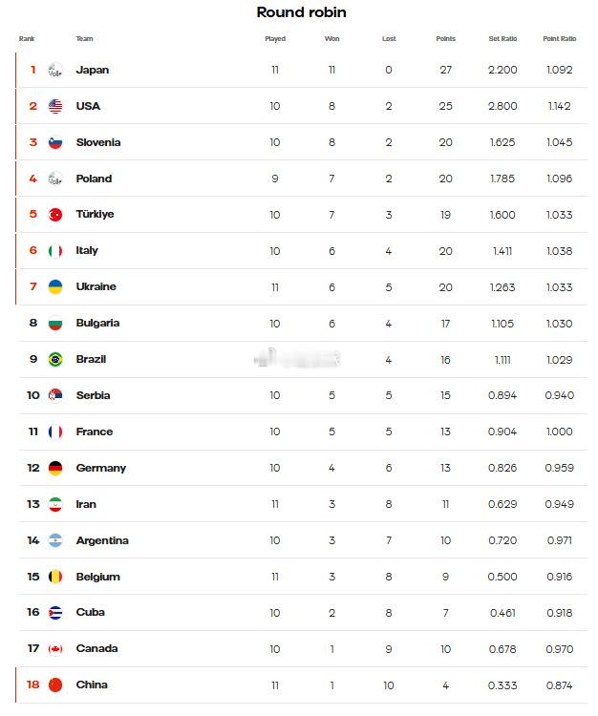Select the Brazil flag icon

55,360
